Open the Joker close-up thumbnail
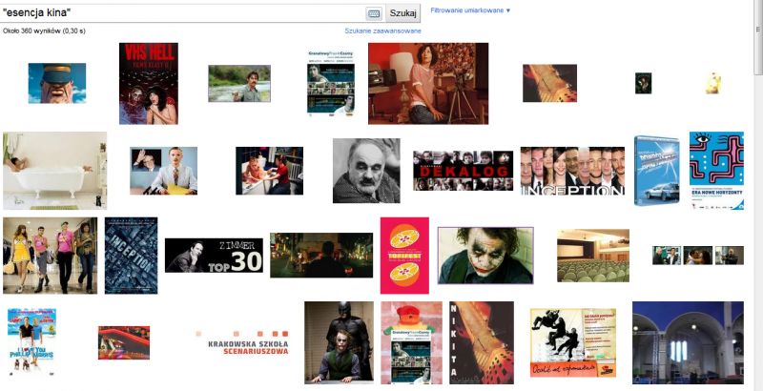The image size is (763, 391). (485, 256)
